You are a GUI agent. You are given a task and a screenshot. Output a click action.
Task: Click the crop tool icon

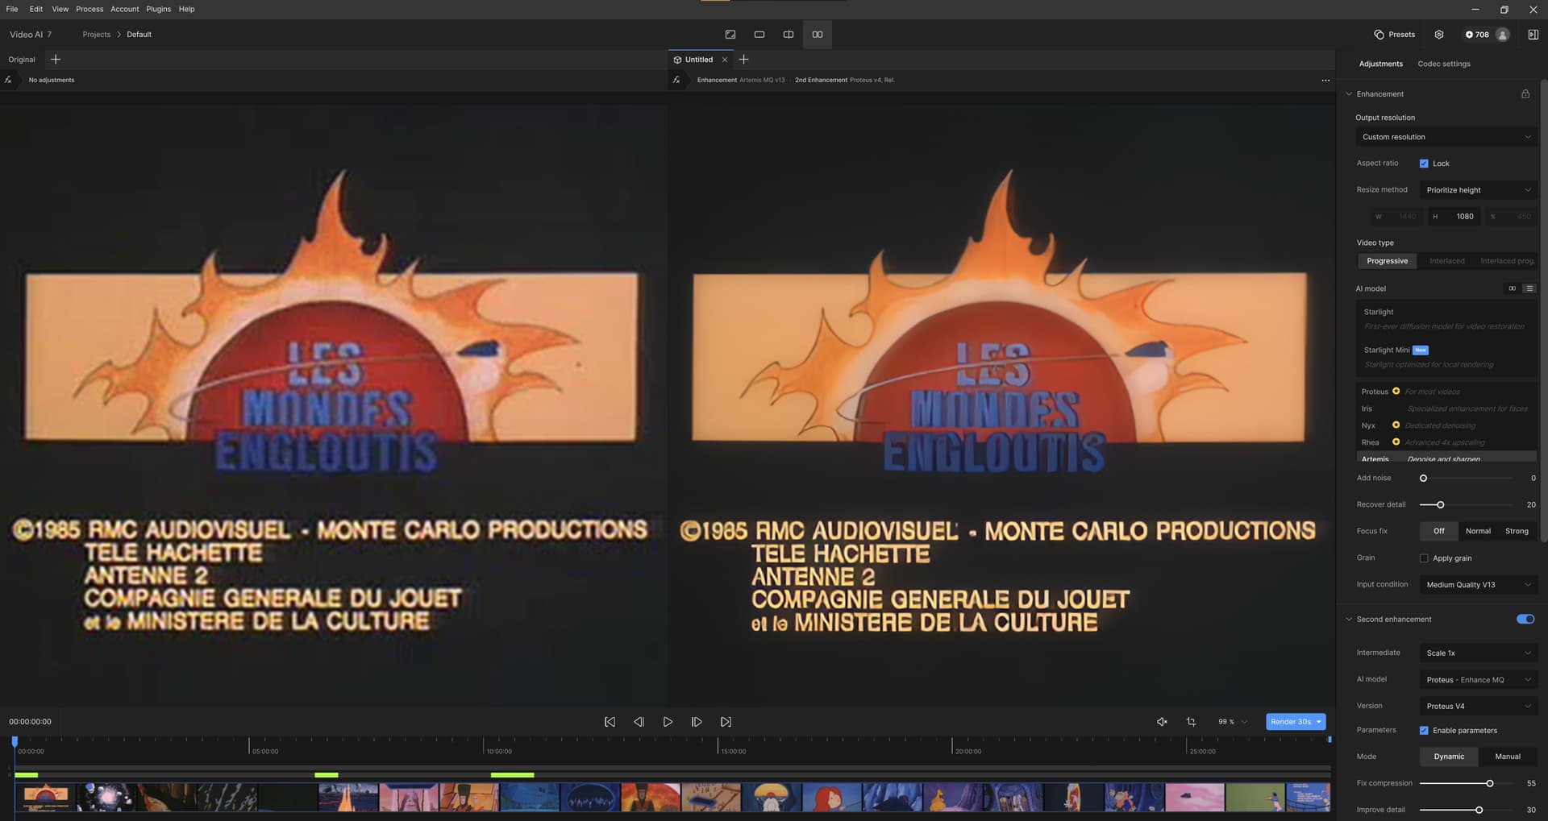(x=1191, y=722)
